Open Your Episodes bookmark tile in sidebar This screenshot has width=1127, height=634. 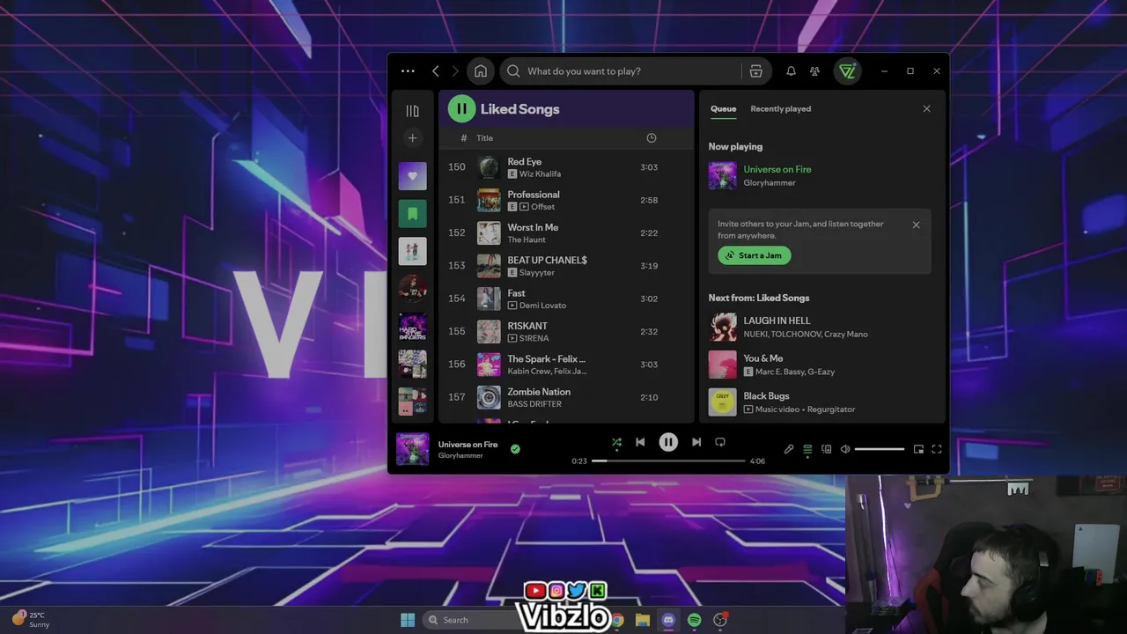[x=412, y=214]
